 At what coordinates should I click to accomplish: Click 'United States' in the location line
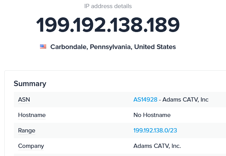point(155,47)
